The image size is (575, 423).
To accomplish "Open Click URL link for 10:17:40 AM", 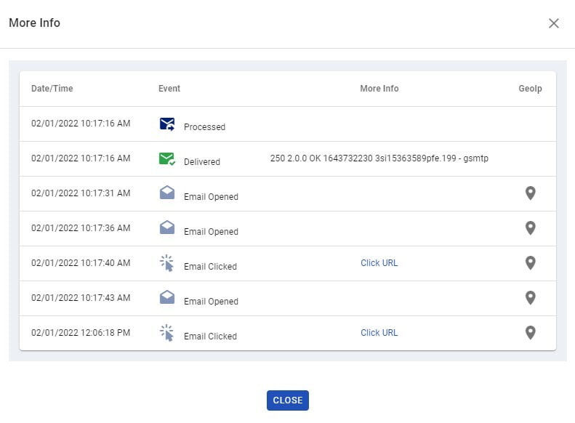I will click(379, 263).
